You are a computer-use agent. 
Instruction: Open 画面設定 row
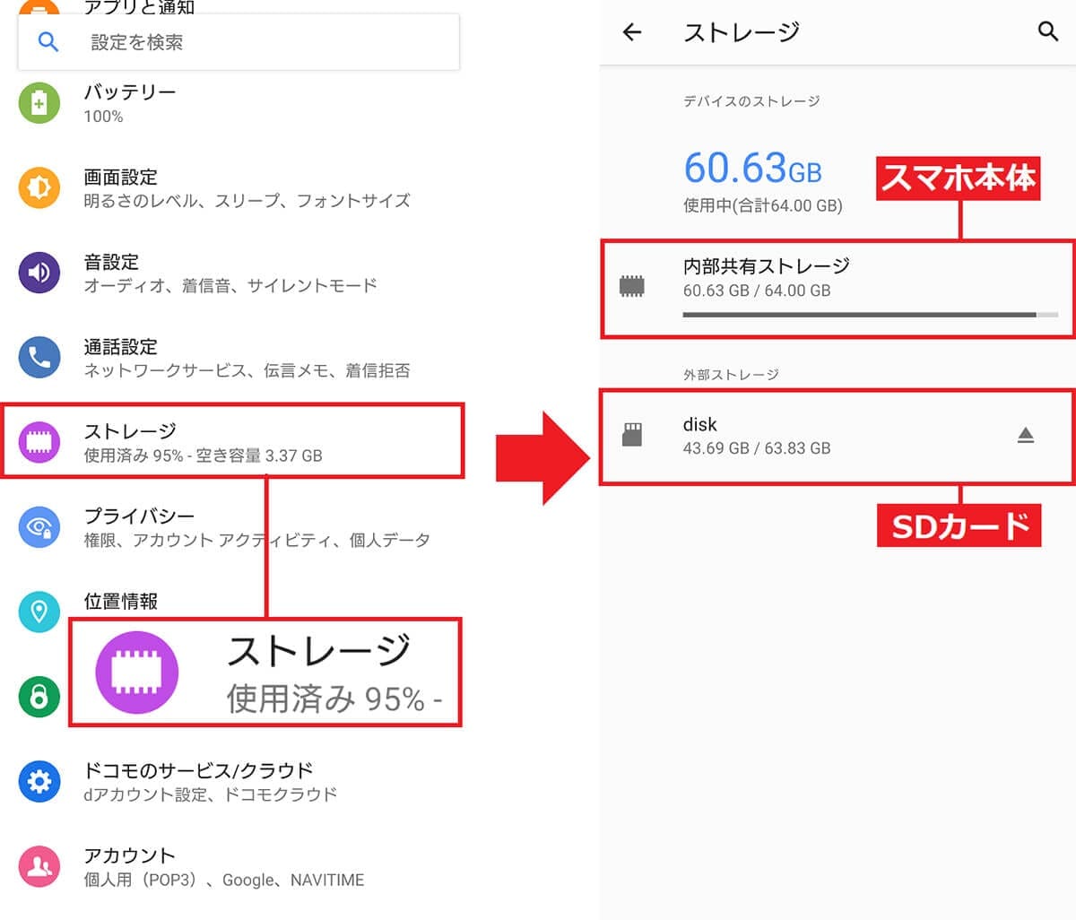coord(233,188)
